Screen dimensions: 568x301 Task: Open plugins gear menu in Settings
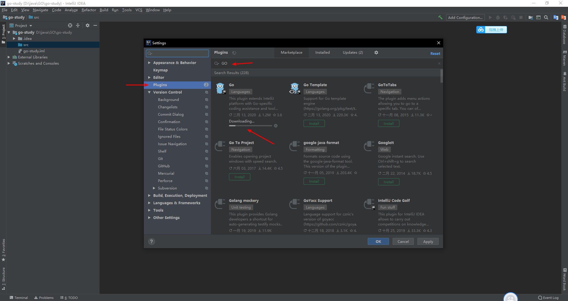(376, 53)
